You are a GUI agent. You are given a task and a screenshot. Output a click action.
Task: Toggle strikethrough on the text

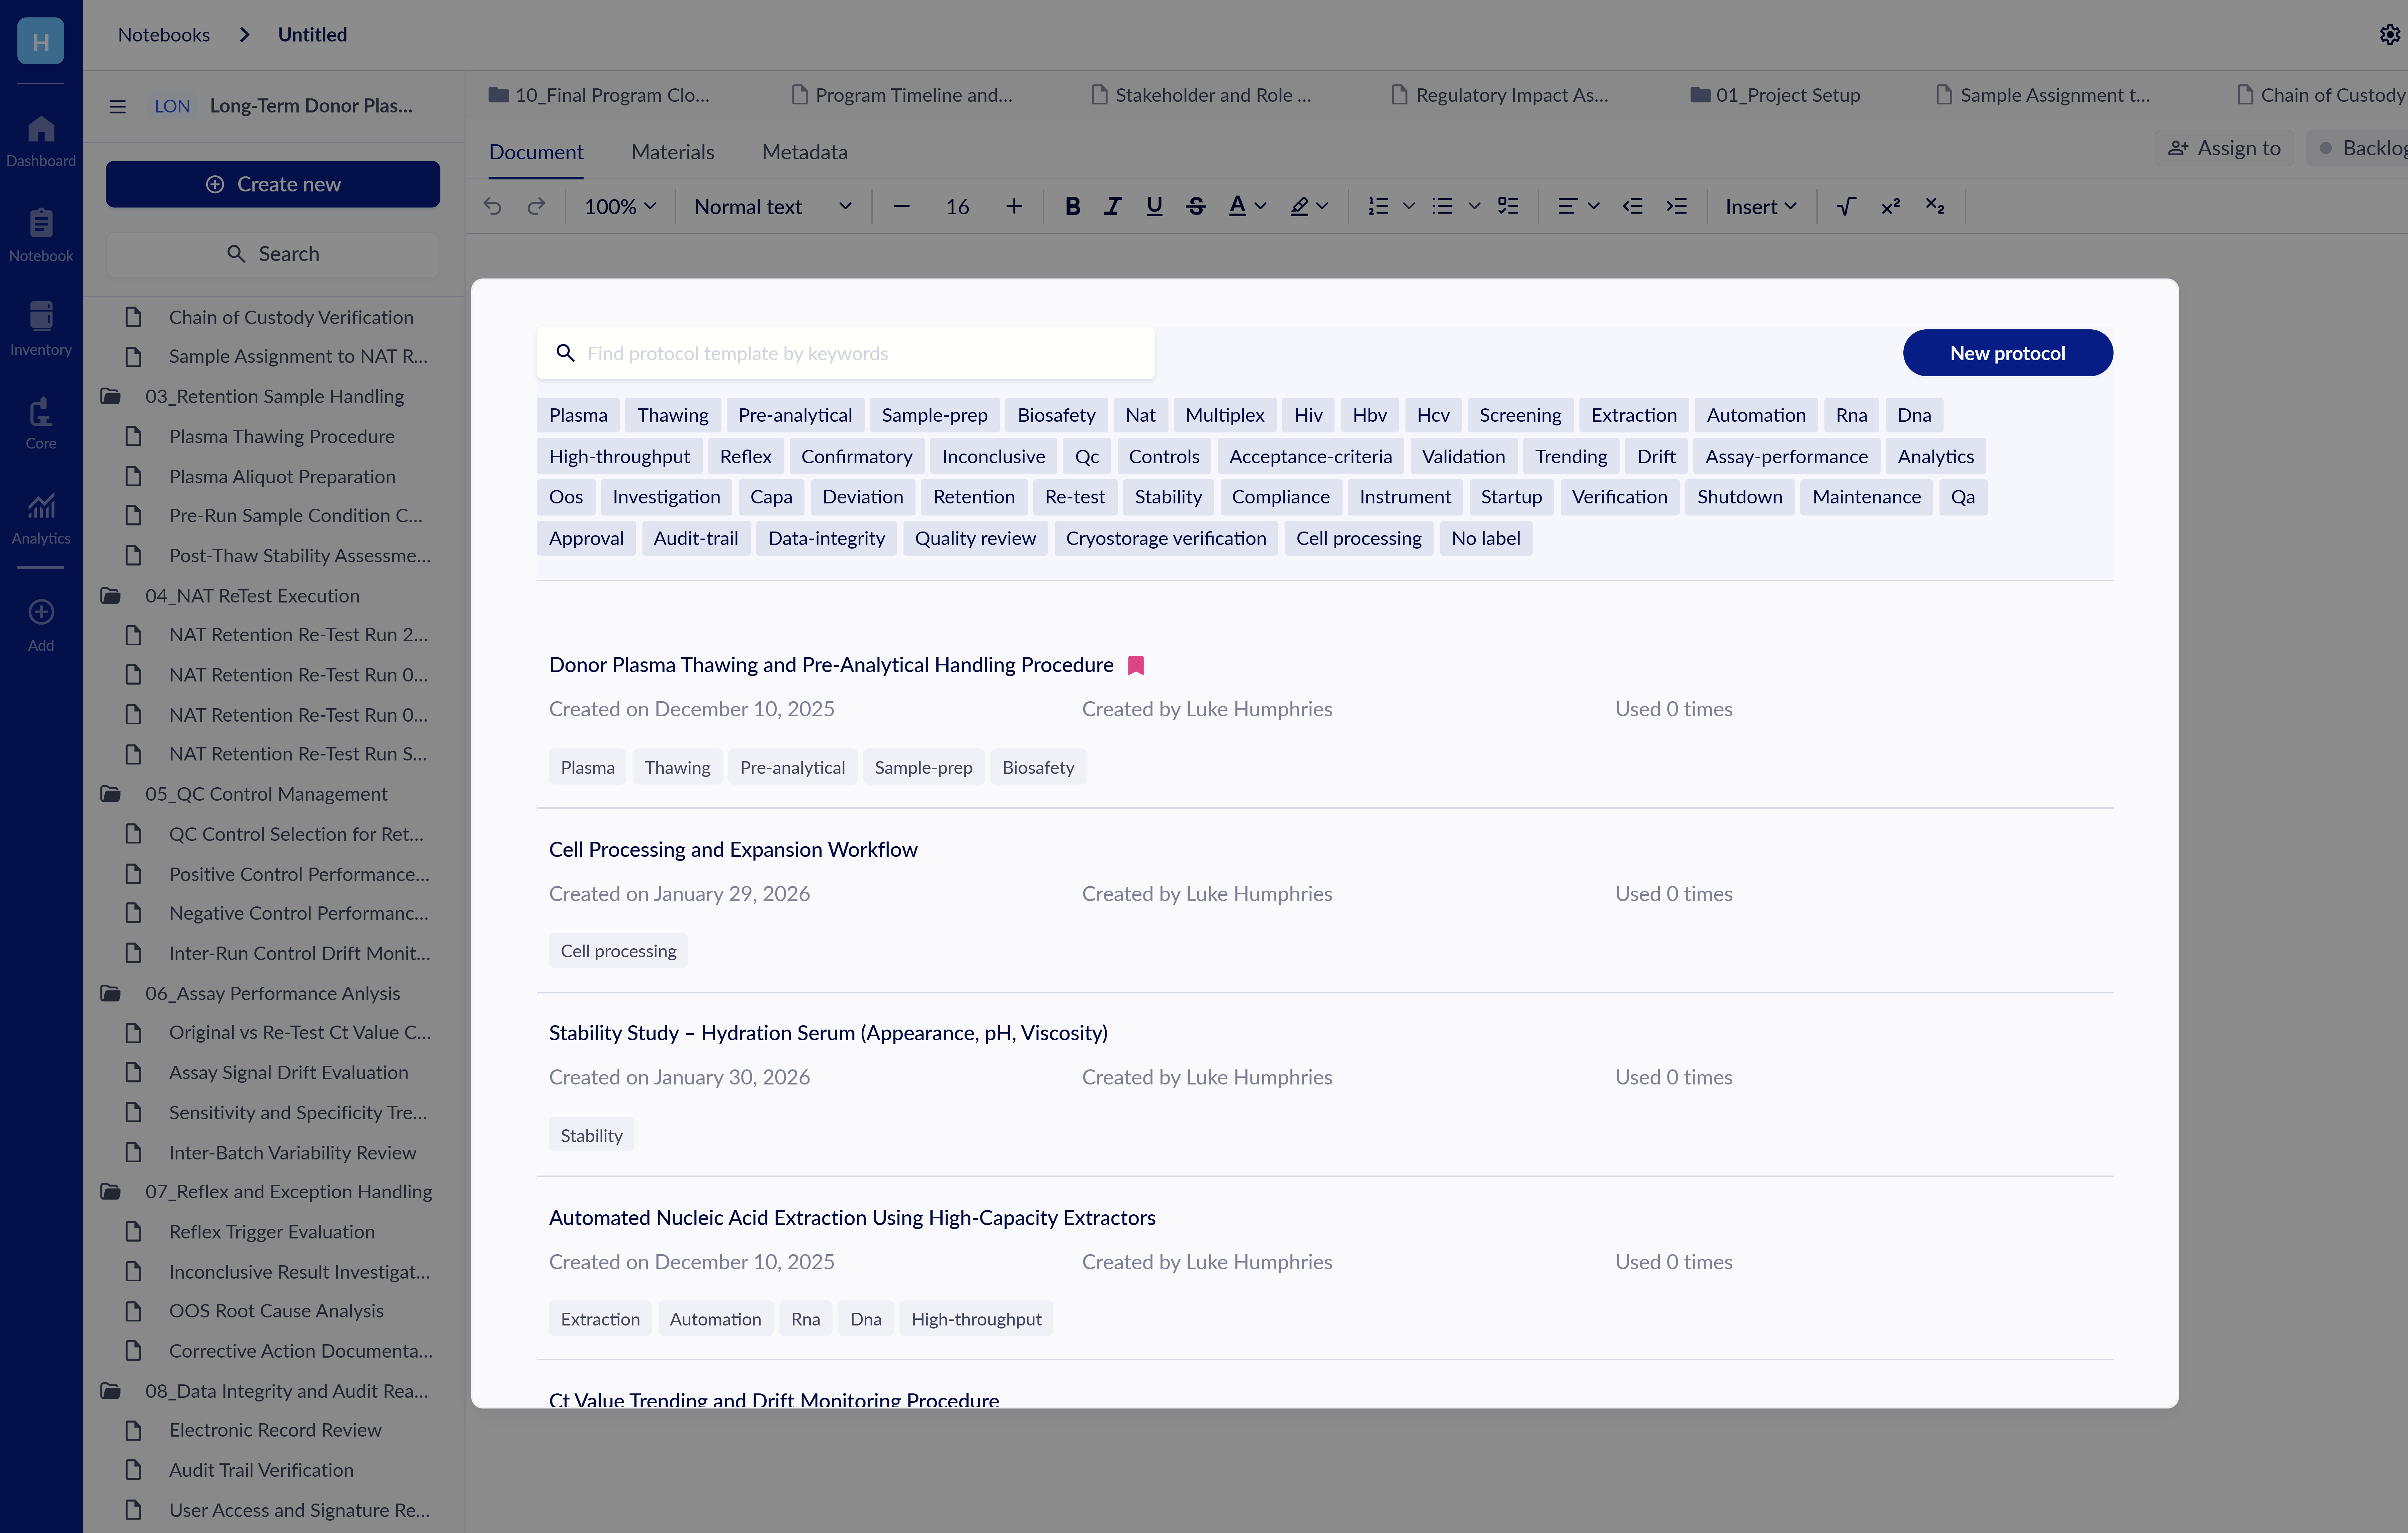click(x=1195, y=206)
